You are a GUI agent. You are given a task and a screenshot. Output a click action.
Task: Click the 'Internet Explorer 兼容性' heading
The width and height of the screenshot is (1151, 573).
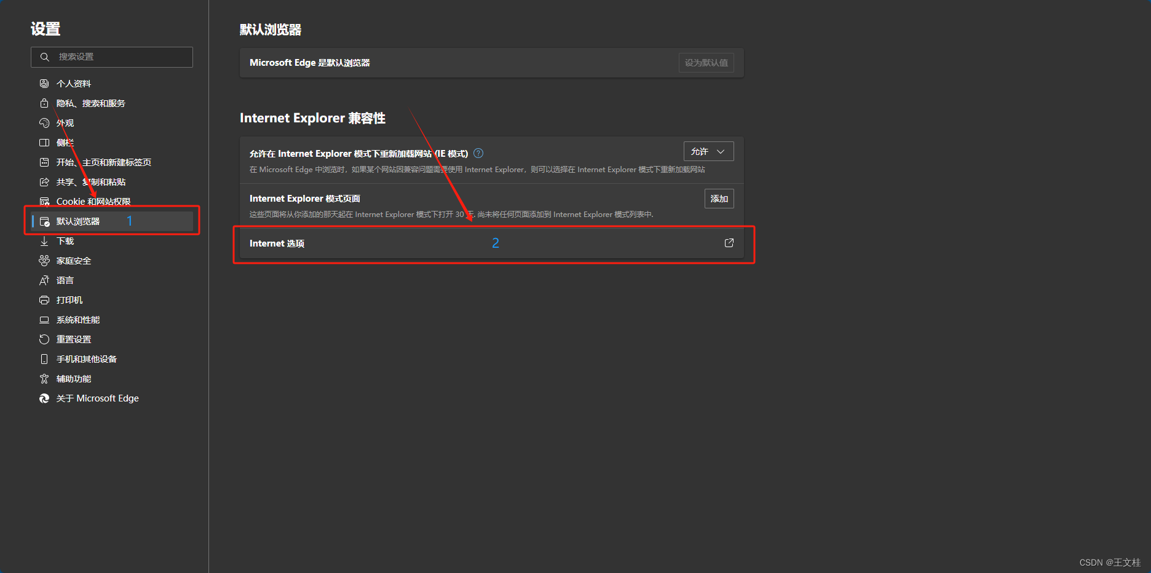point(312,118)
